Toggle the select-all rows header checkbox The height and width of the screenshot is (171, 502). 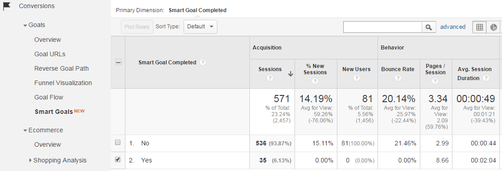(118, 63)
